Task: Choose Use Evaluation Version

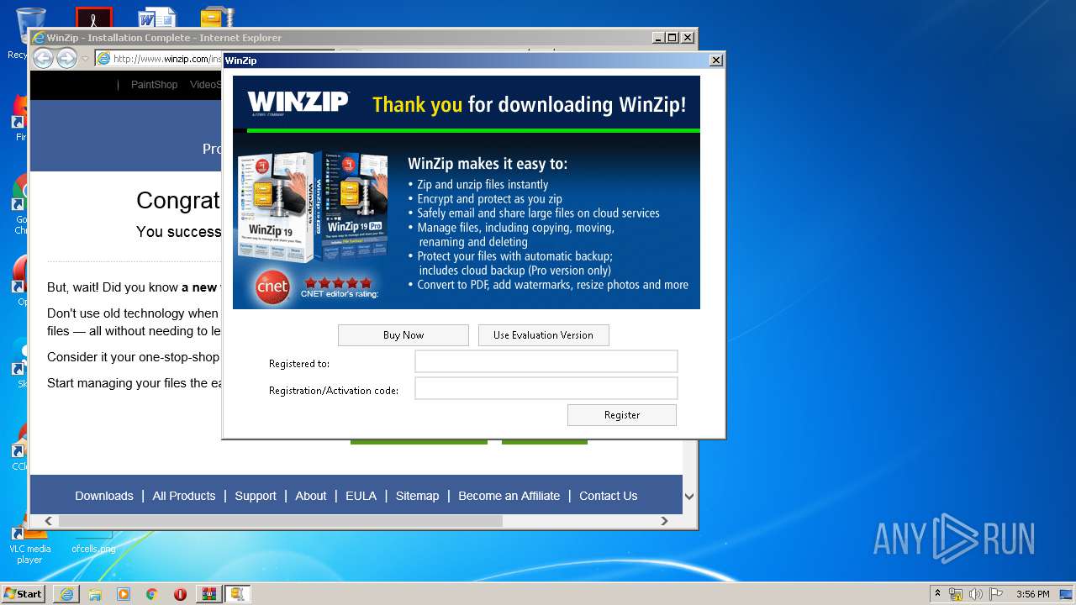Action: pyautogui.click(x=543, y=334)
